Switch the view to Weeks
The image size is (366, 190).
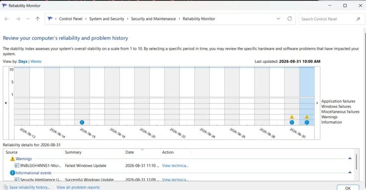[x=36, y=61]
